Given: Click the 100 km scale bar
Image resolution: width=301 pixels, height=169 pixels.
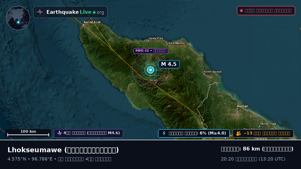Looking at the screenshot, I should 28,133.
